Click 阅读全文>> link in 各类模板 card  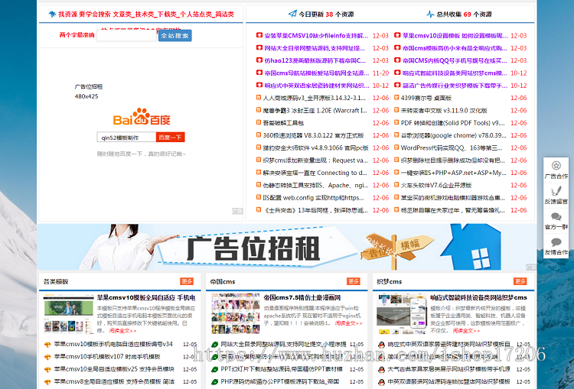(x=122, y=330)
